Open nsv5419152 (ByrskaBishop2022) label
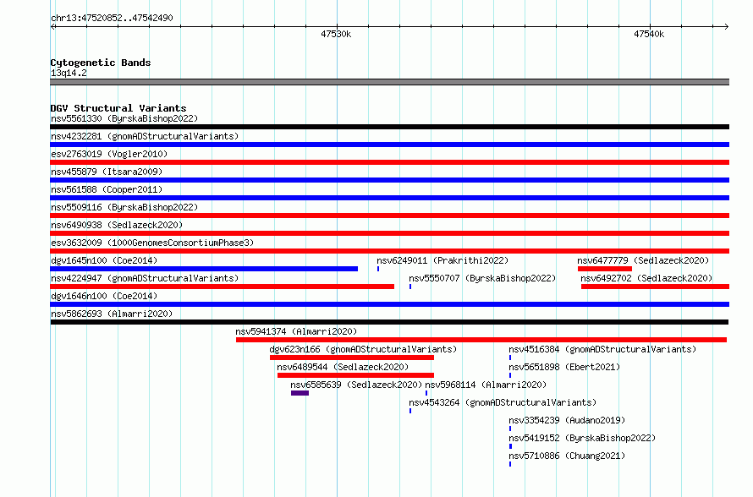Viewport: 753px width, 497px height. (x=583, y=438)
